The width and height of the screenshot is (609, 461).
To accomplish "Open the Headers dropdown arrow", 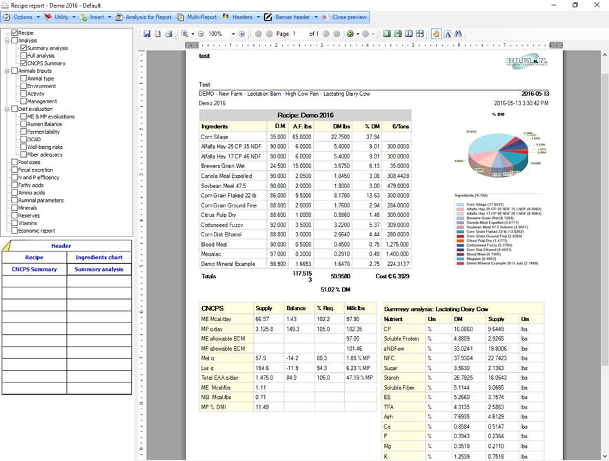I will 258,17.
